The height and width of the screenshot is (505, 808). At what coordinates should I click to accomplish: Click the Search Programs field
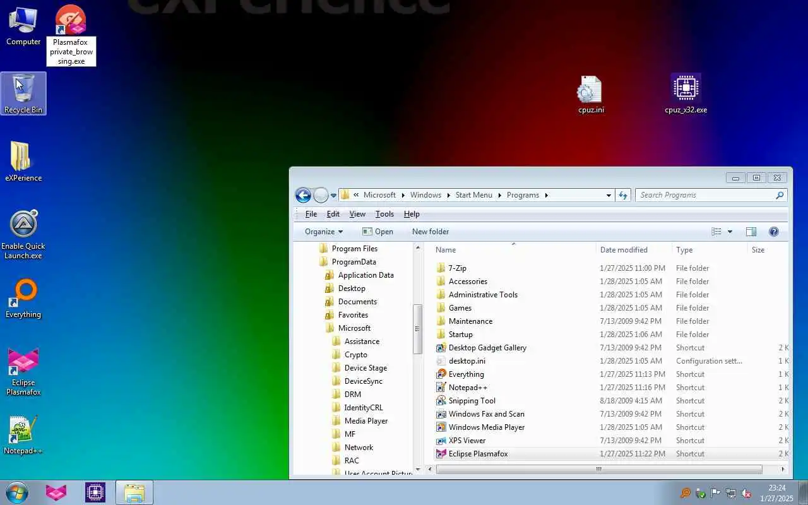704,195
